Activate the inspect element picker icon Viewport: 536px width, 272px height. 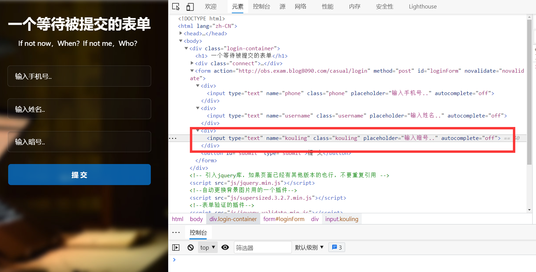(x=176, y=6)
